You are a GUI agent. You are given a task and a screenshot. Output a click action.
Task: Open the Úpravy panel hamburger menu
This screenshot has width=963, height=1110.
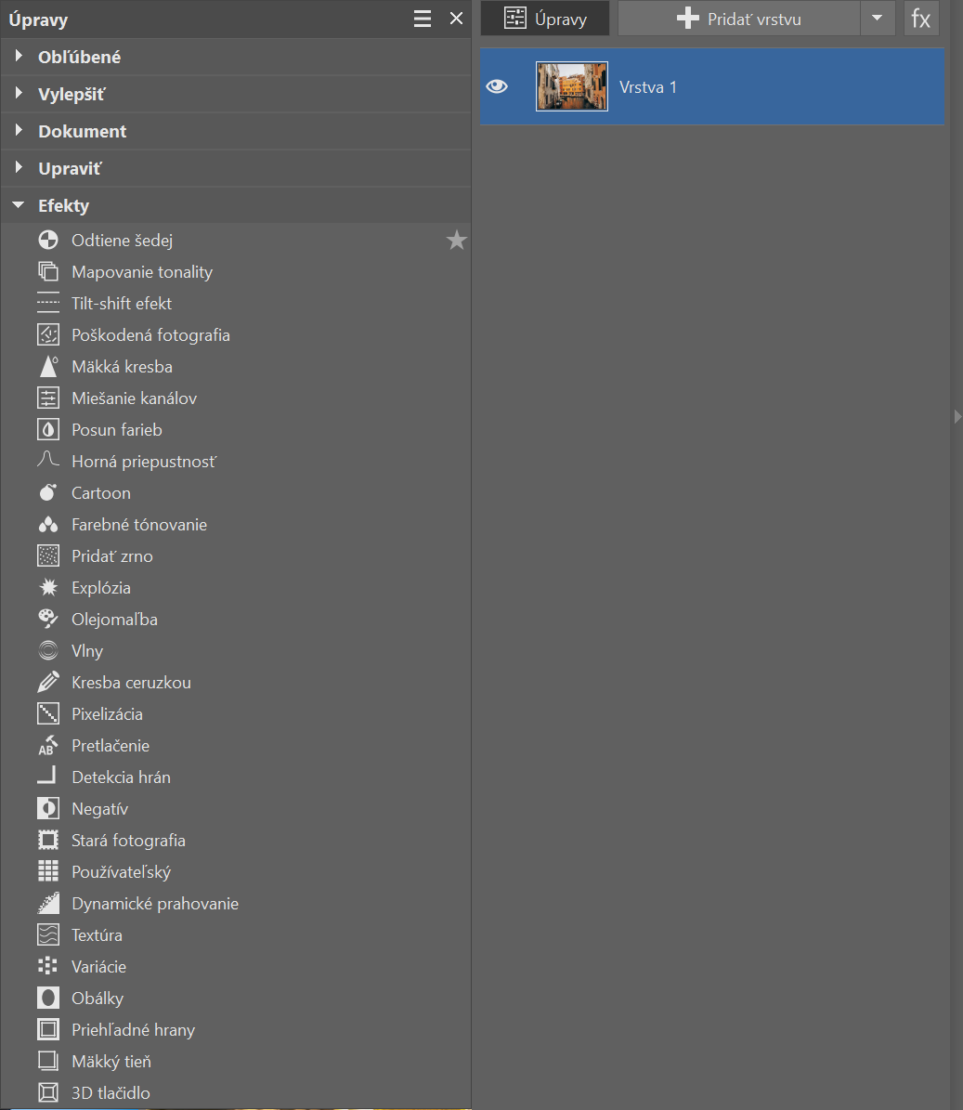[423, 19]
